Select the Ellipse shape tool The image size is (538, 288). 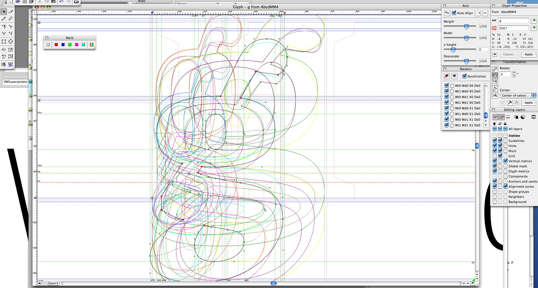click(x=11, y=42)
